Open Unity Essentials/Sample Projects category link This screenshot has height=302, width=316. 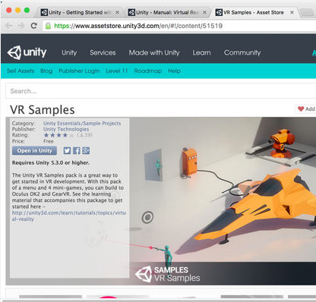[82, 123]
